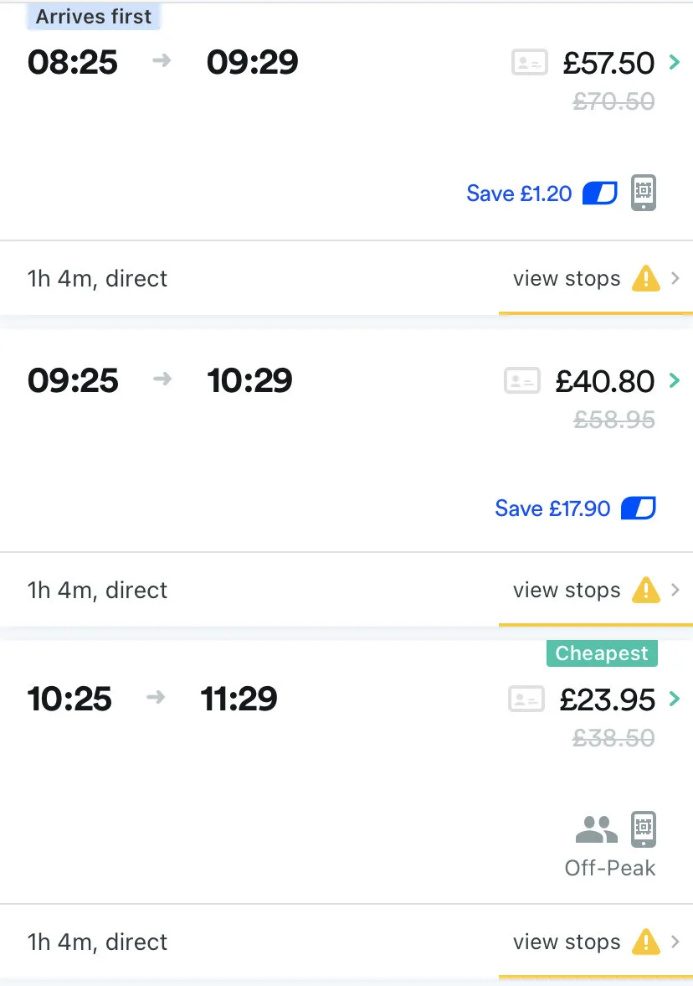Click railcard icon beside £57.50 fare

coord(529,63)
